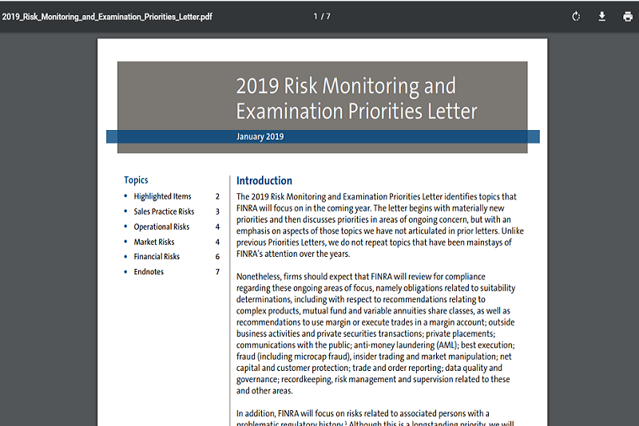Go to Endnotes topic entry
This screenshot has height=426, width=639.
(x=149, y=272)
